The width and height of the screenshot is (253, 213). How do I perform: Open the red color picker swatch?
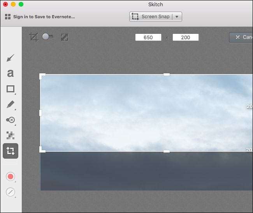[x=11, y=177]
